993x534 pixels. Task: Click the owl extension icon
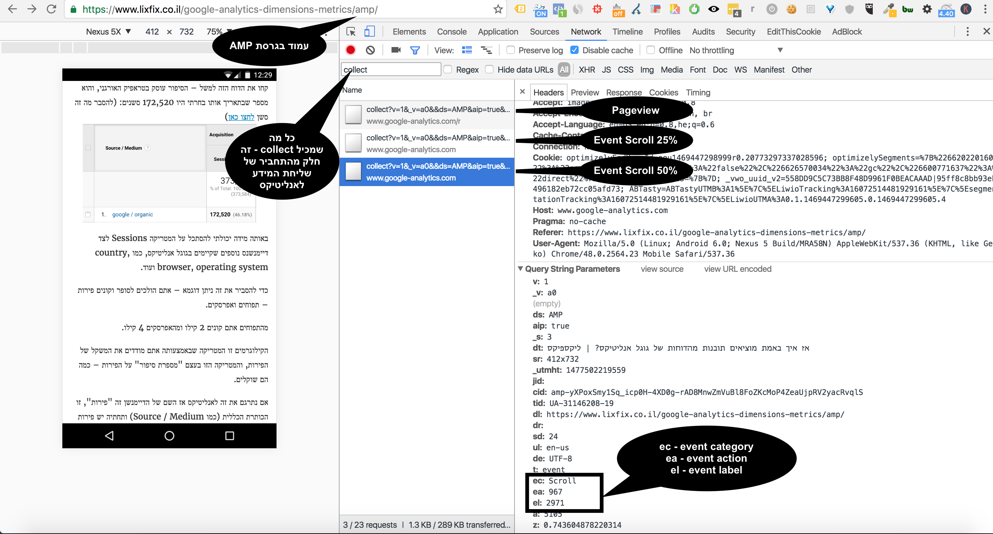pyautogui.click(x=869, y=9)
